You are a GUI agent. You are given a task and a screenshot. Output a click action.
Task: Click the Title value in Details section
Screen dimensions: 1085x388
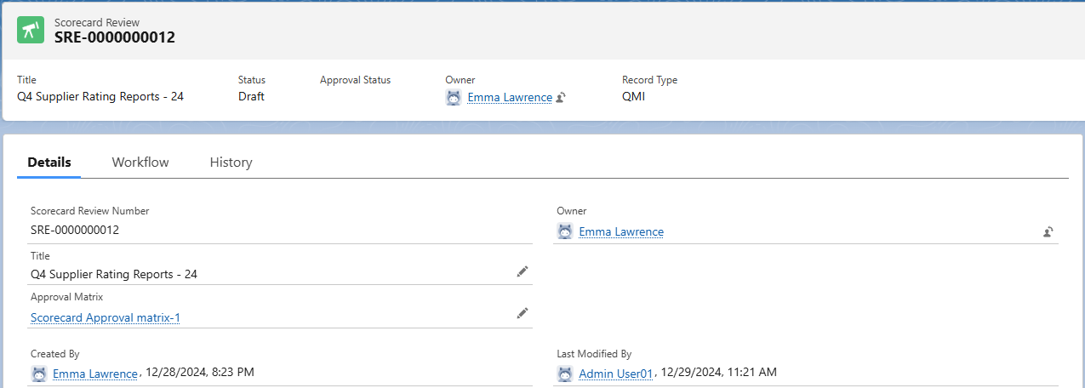pos(114,274)
